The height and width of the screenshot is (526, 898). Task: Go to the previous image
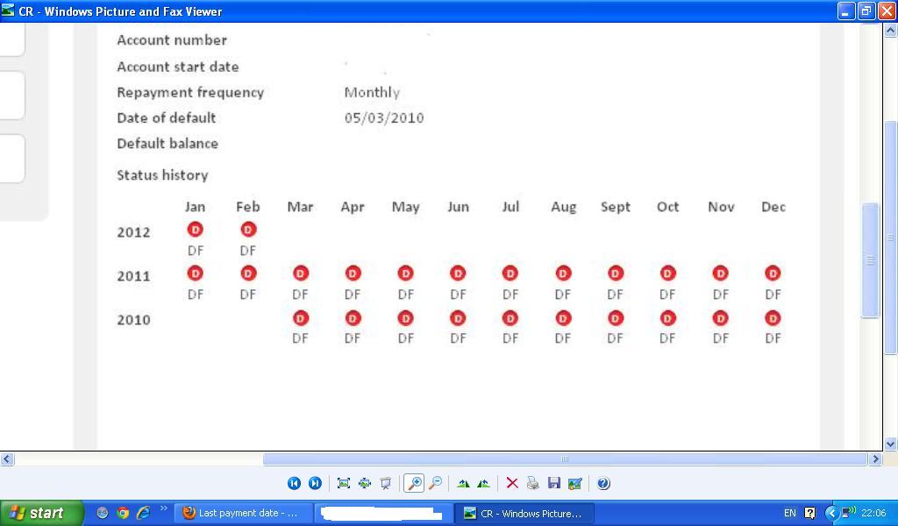(294, 483)
